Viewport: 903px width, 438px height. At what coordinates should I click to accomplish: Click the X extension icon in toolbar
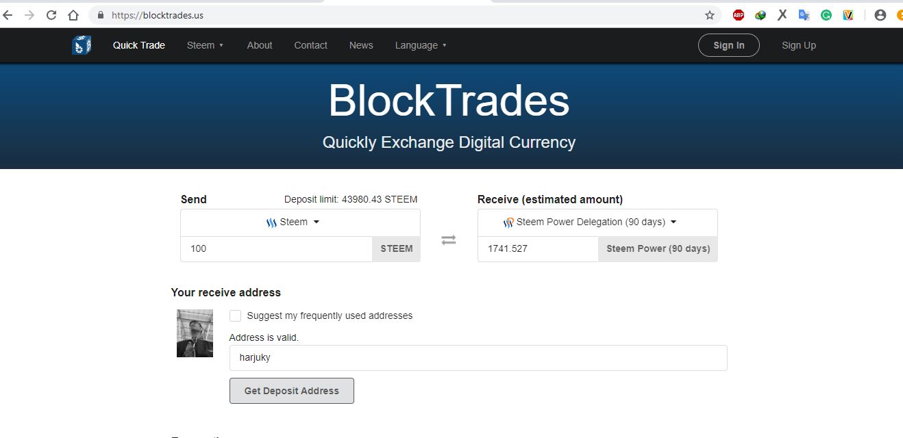tap(782, 15)
